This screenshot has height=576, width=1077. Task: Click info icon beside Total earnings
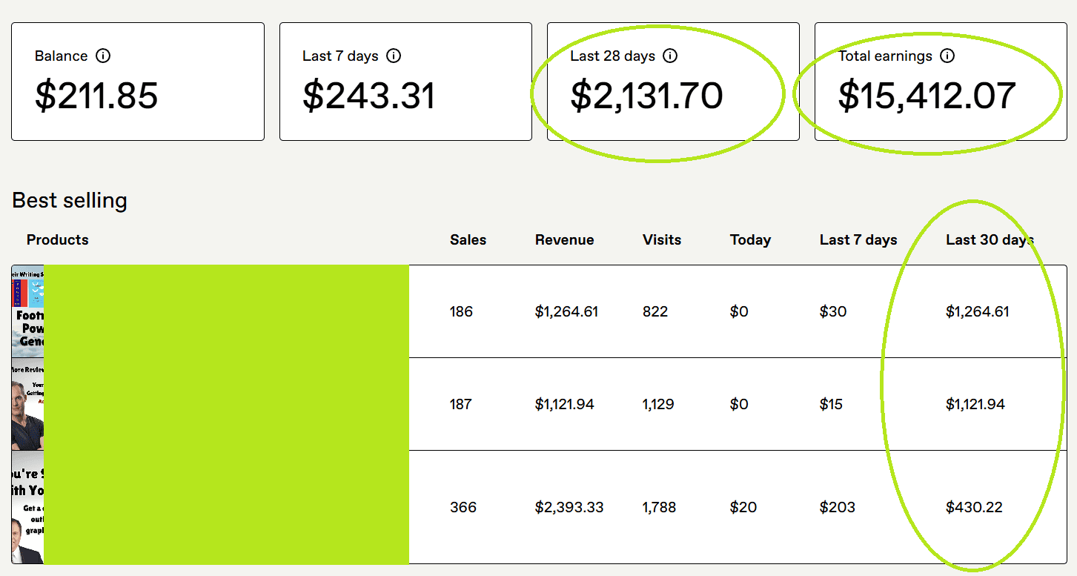[x=947, y=56]
